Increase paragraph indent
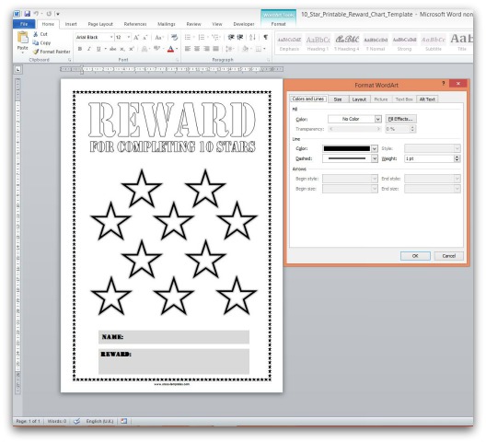 (240, 37)
